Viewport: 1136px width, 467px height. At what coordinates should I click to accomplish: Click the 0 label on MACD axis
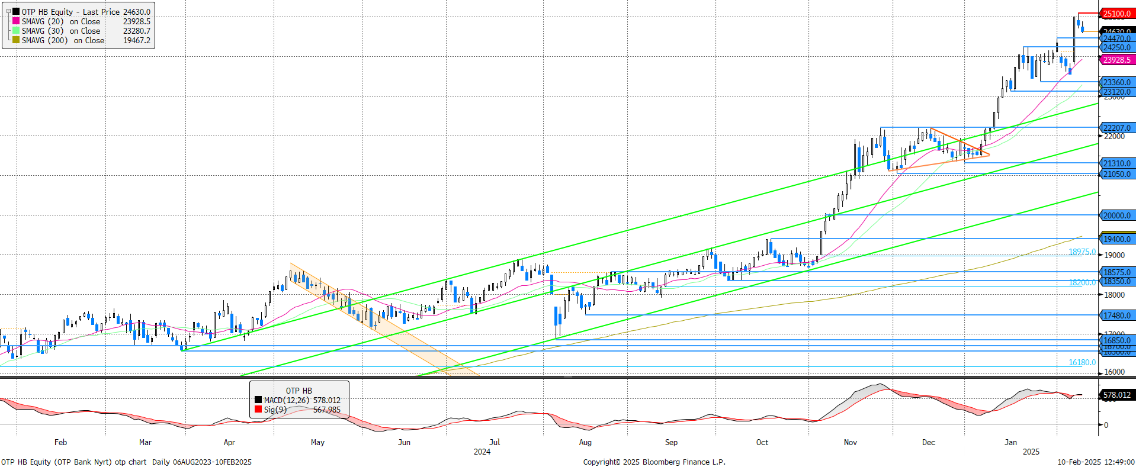point(1106,425)
